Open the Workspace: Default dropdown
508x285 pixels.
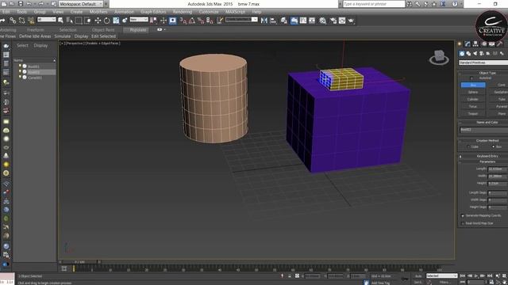coord(80,4)
